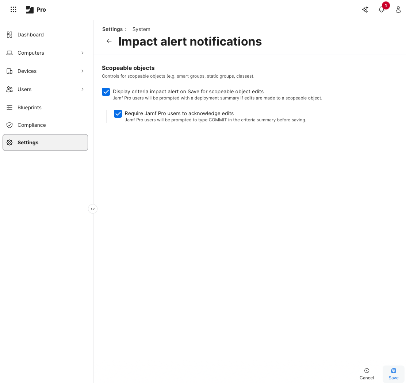
Task: Open notifications bell icon
Action: (382, 9)
